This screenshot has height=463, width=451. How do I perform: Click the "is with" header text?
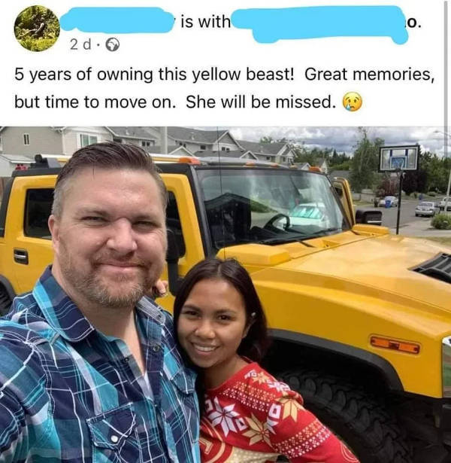click(205, 22)
